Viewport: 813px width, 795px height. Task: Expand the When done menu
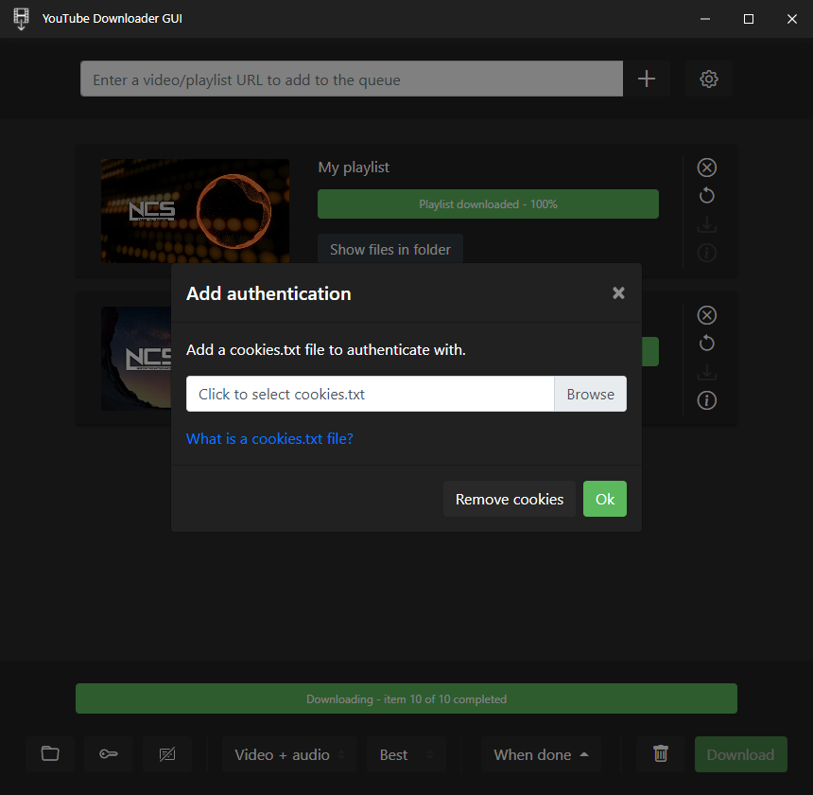(541, 754)
